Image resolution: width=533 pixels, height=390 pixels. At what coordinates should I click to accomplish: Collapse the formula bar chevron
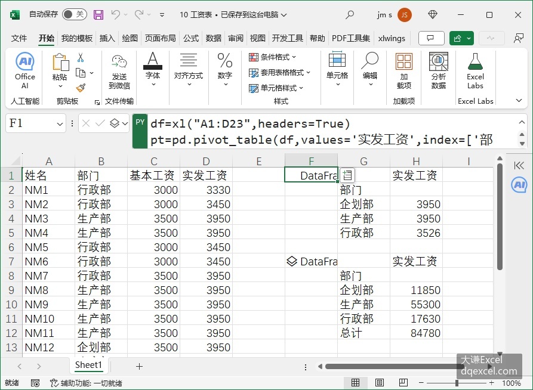[x=522, y=122]
